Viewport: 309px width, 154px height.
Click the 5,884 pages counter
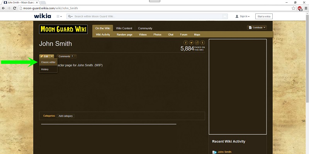pos(192,49)
